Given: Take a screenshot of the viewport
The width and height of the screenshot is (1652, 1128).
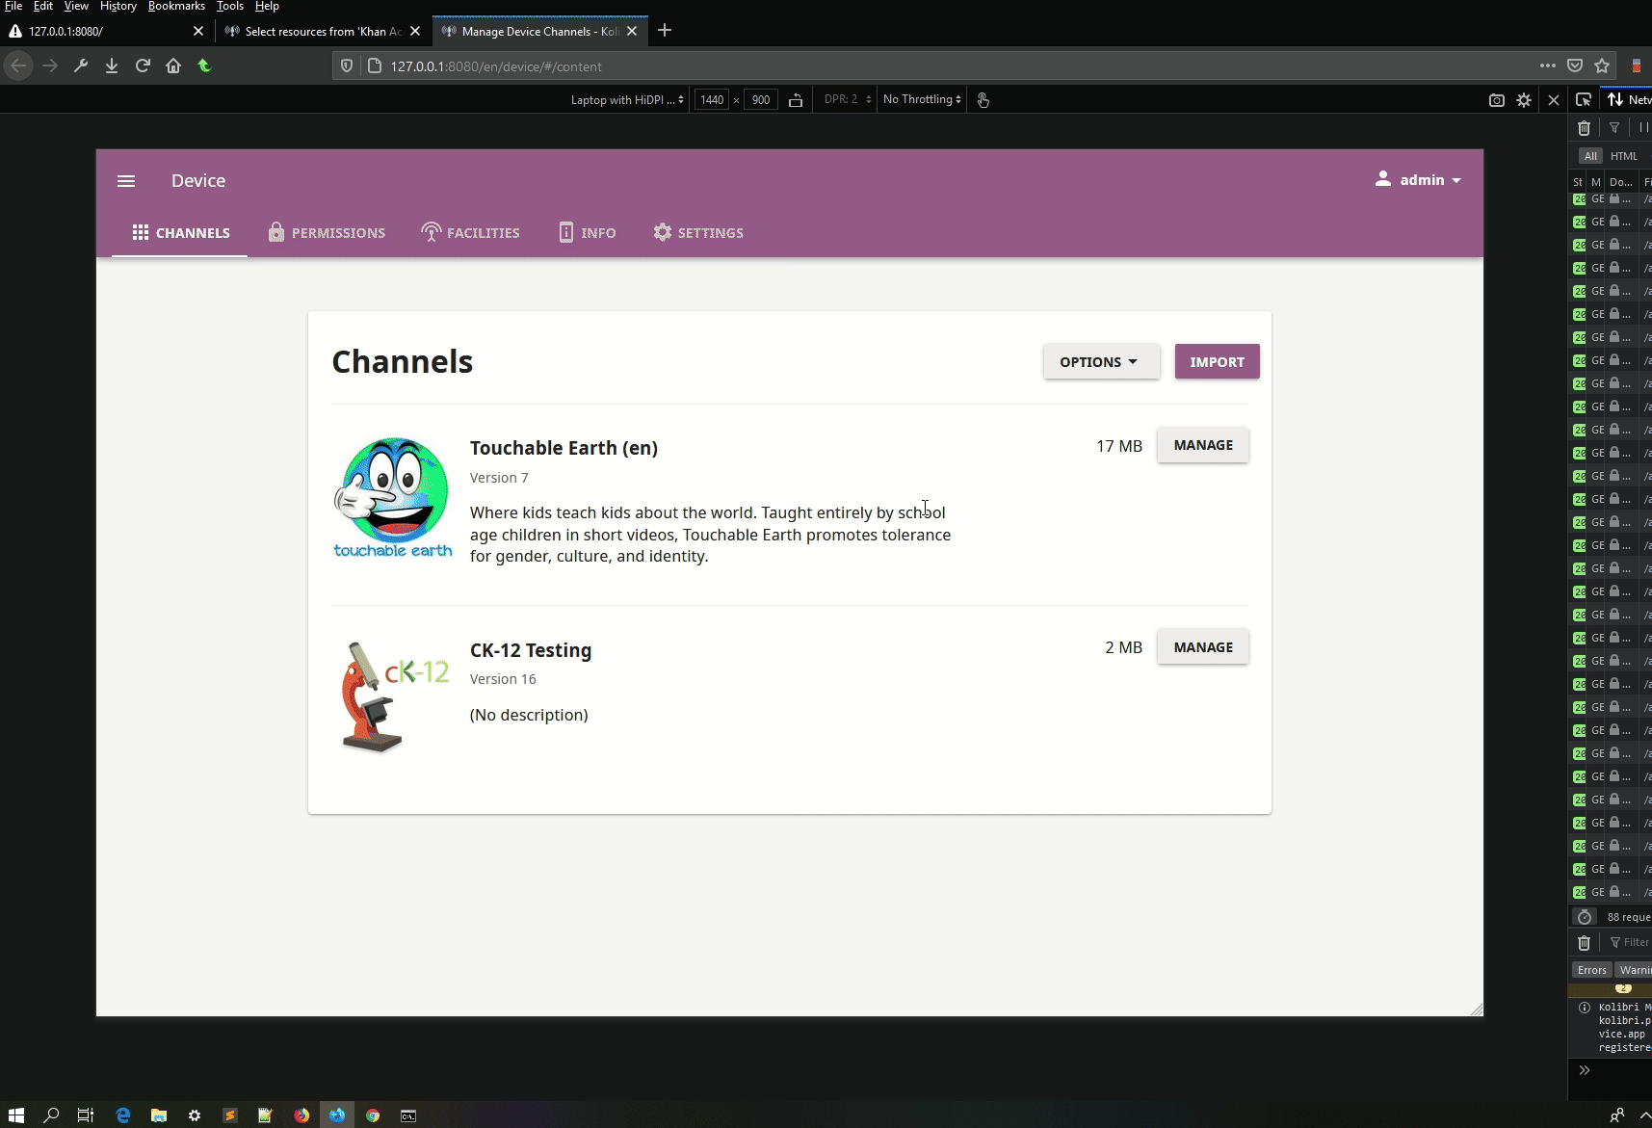Looking at the screenshot, I should click(x=1497, y=100).
